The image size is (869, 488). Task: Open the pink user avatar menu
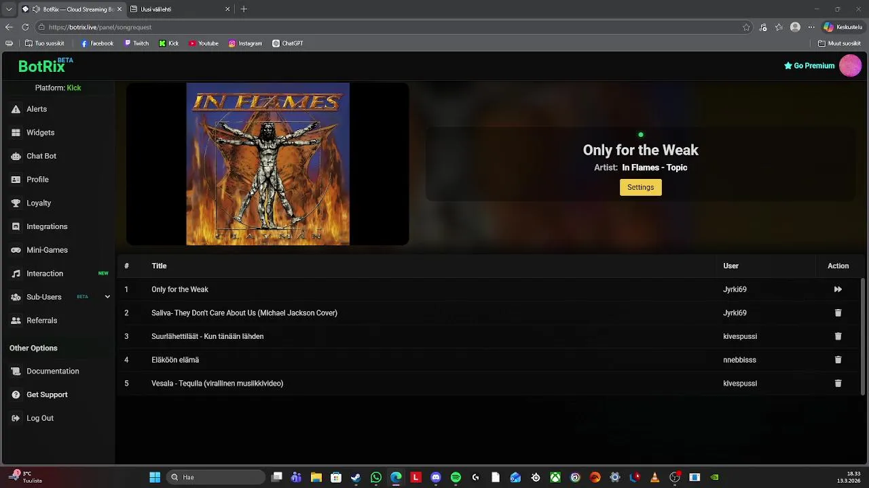[x=850, y=66]
